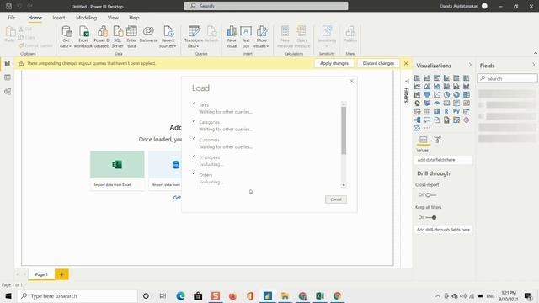Screen dimensions: 539x303
Task: Select the Table visual
Action: pyautogui.click(x=427, y=111)
